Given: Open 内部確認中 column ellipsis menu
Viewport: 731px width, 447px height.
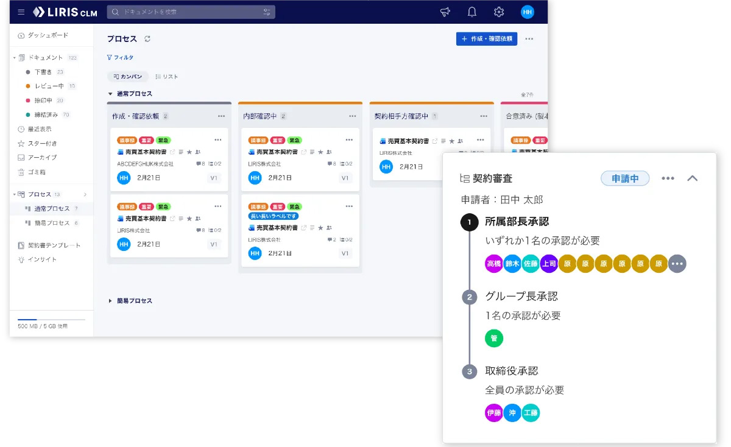Looking at the screenshot, I should tap(353, 116).
